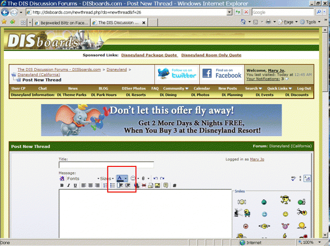Open the Favorites star icon
This screenshot has height=246, width=330.
[4, 22]
